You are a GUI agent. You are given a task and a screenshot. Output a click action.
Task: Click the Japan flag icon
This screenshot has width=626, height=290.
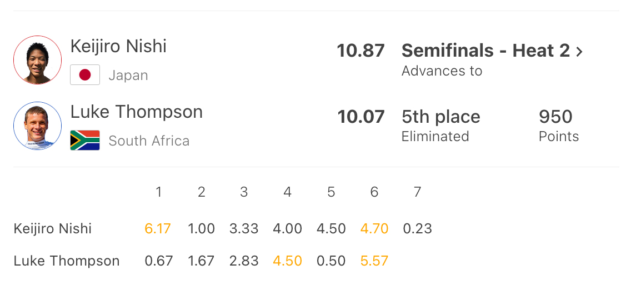point(85,74)
